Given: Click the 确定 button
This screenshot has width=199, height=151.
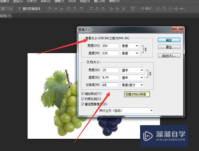Looking at the screenshot, I should point(169,40).
